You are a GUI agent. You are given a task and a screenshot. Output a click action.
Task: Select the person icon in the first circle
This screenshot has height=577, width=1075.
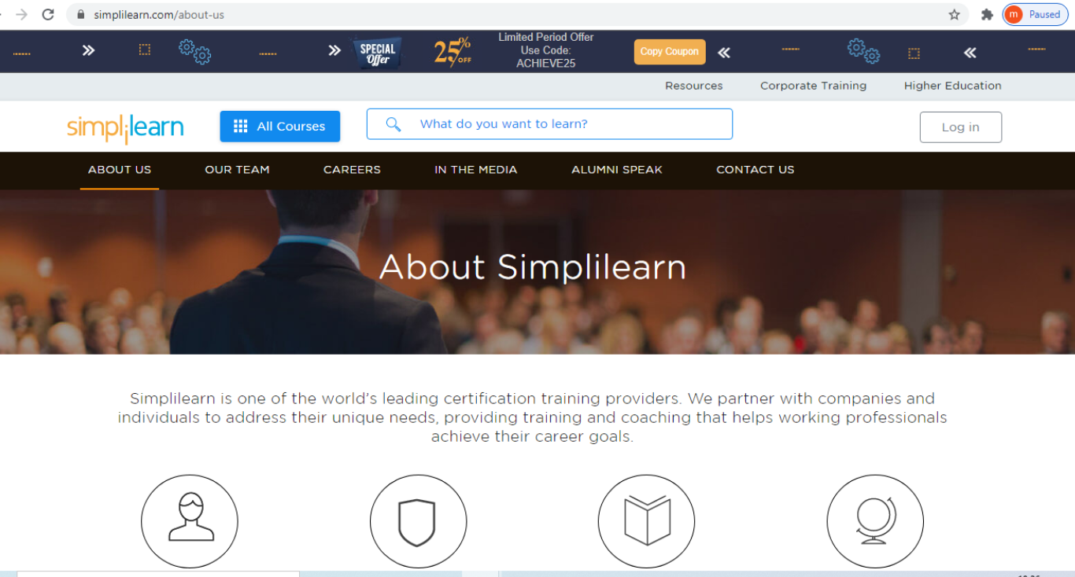coord(189,521)
